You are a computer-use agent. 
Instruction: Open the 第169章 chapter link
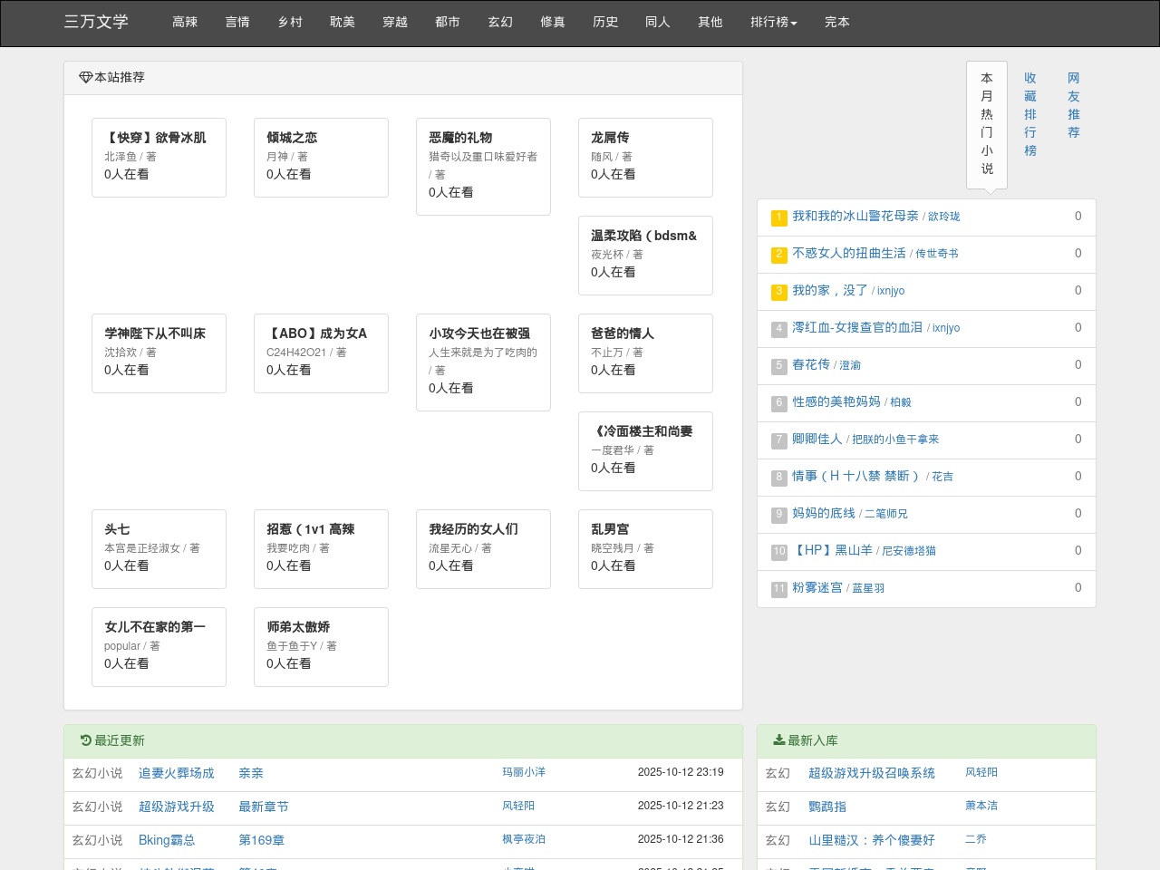click(x=261, y=840)
